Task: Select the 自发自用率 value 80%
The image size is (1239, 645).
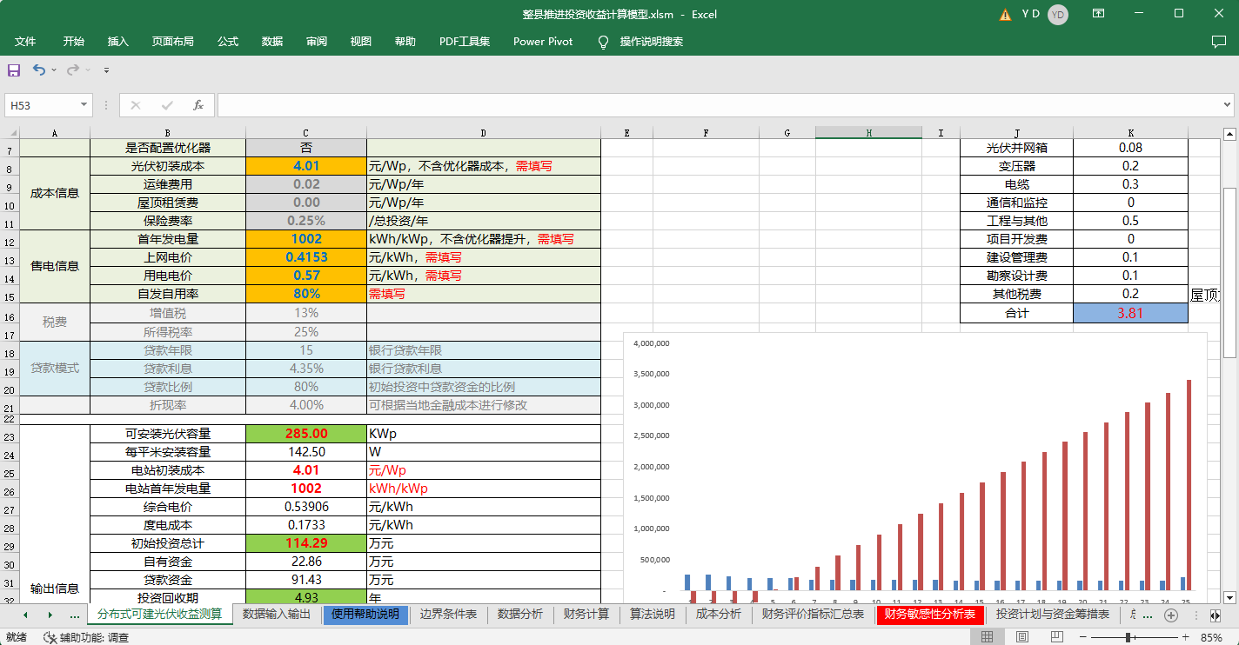Action: 306,294
